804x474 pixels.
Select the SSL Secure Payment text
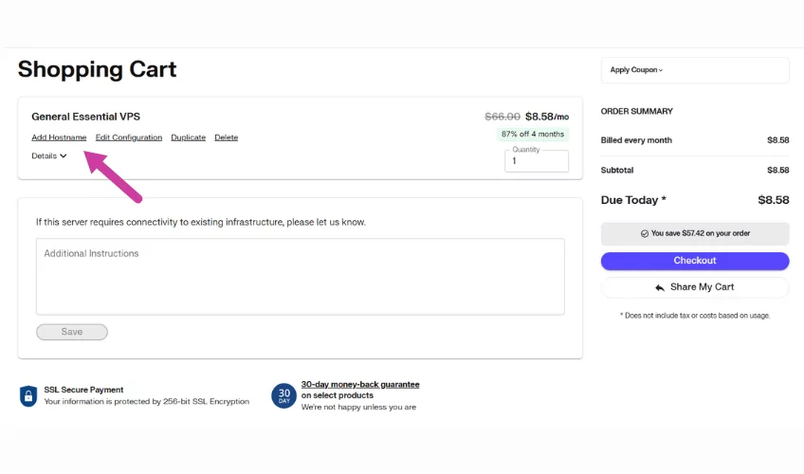click(83, 390)
